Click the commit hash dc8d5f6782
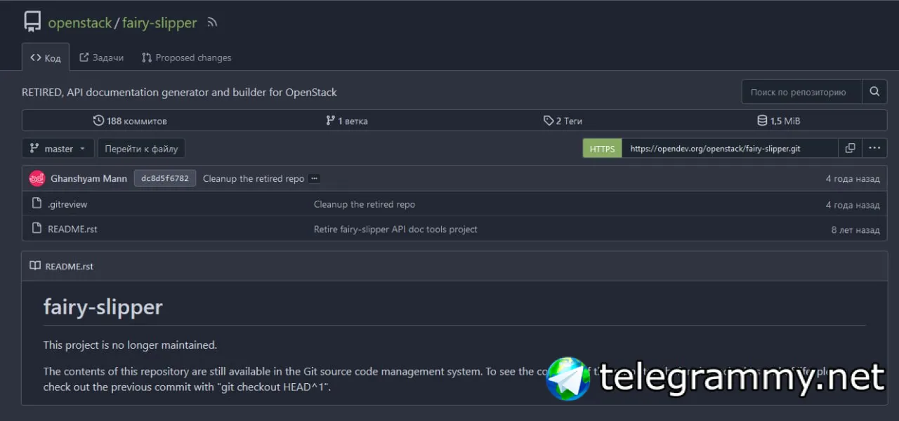The height and width of the screenshot is (421, 899). [x=165, y=178]
